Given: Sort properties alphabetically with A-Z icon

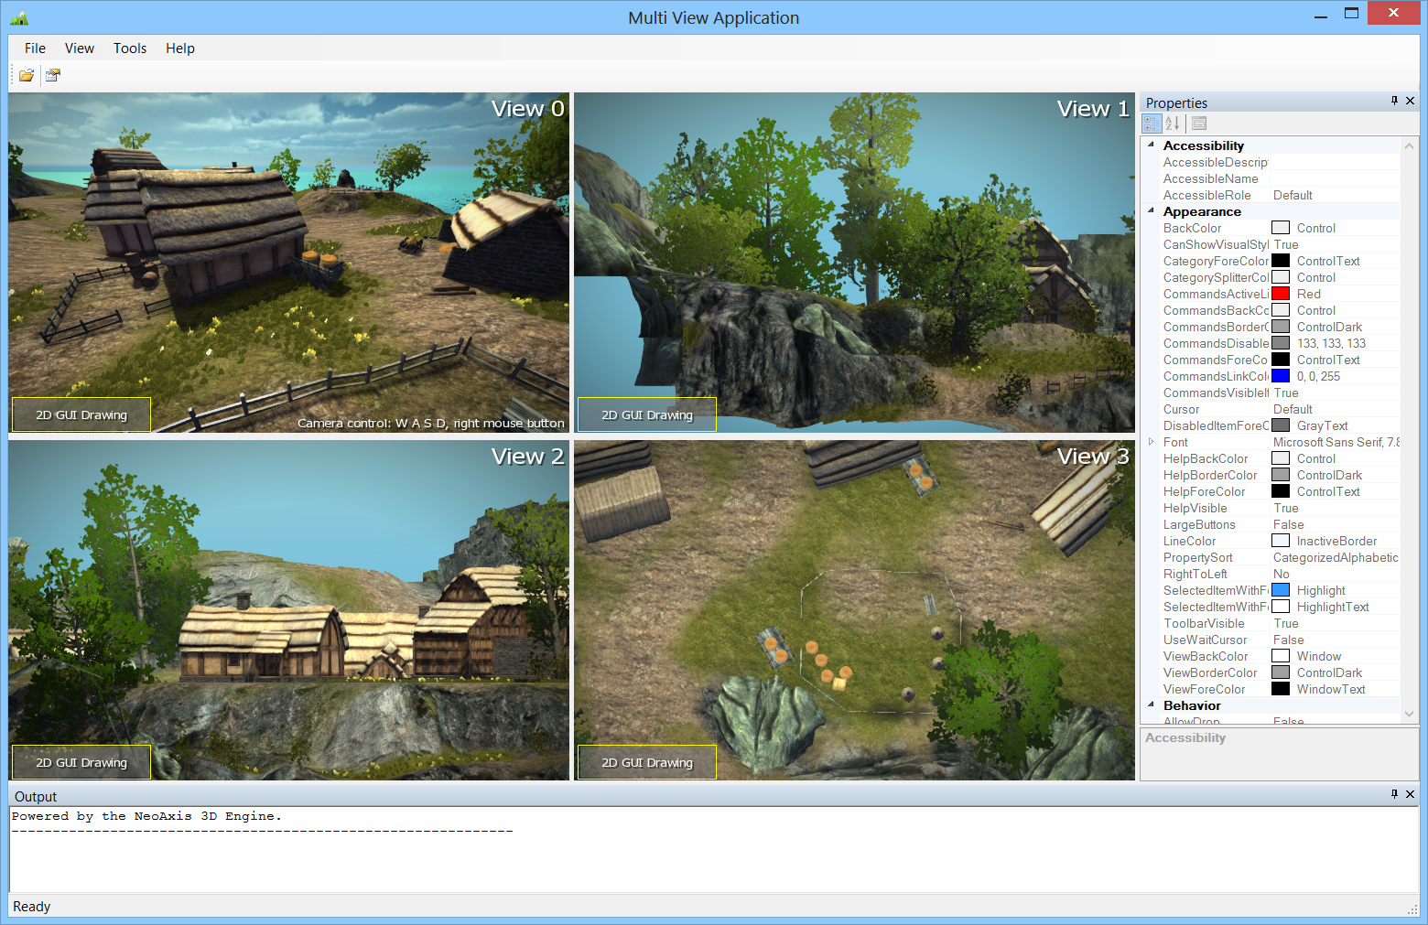Looking at the screenshot, I should 1173,124.
